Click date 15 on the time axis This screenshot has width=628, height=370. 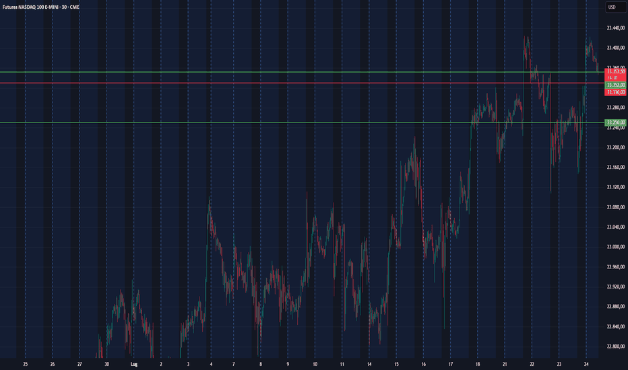[x=396, y=365]
